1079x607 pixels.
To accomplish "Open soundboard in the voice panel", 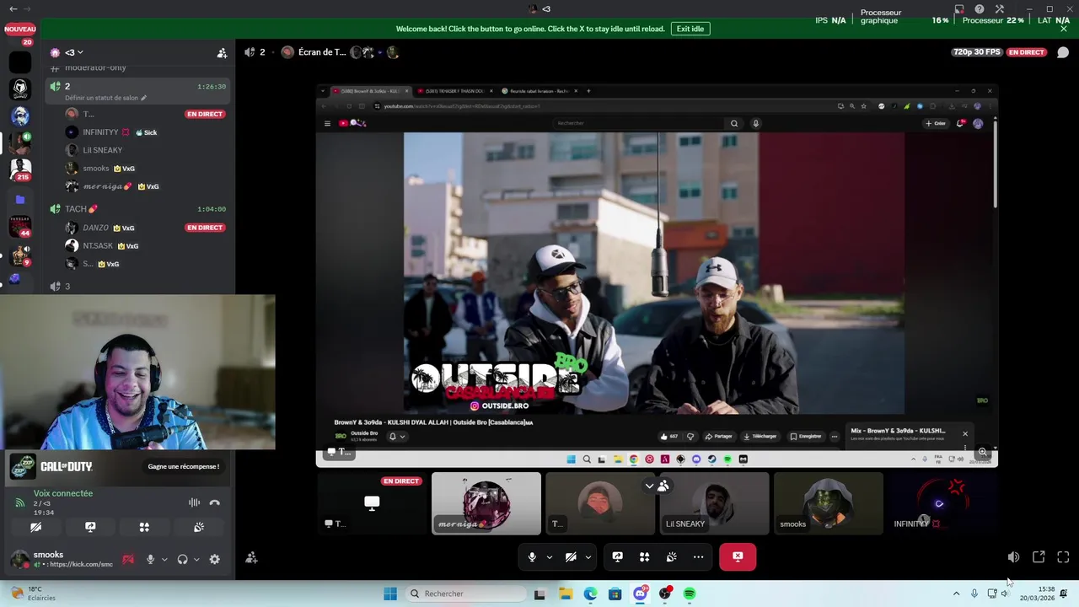I will coord(199,527).
